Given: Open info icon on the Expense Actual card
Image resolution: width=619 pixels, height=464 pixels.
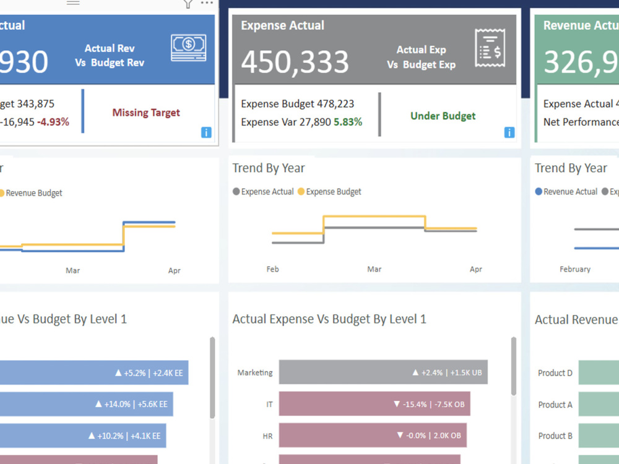Looking at the screenshot, I should pyautogui.click(x=509, y=132).
